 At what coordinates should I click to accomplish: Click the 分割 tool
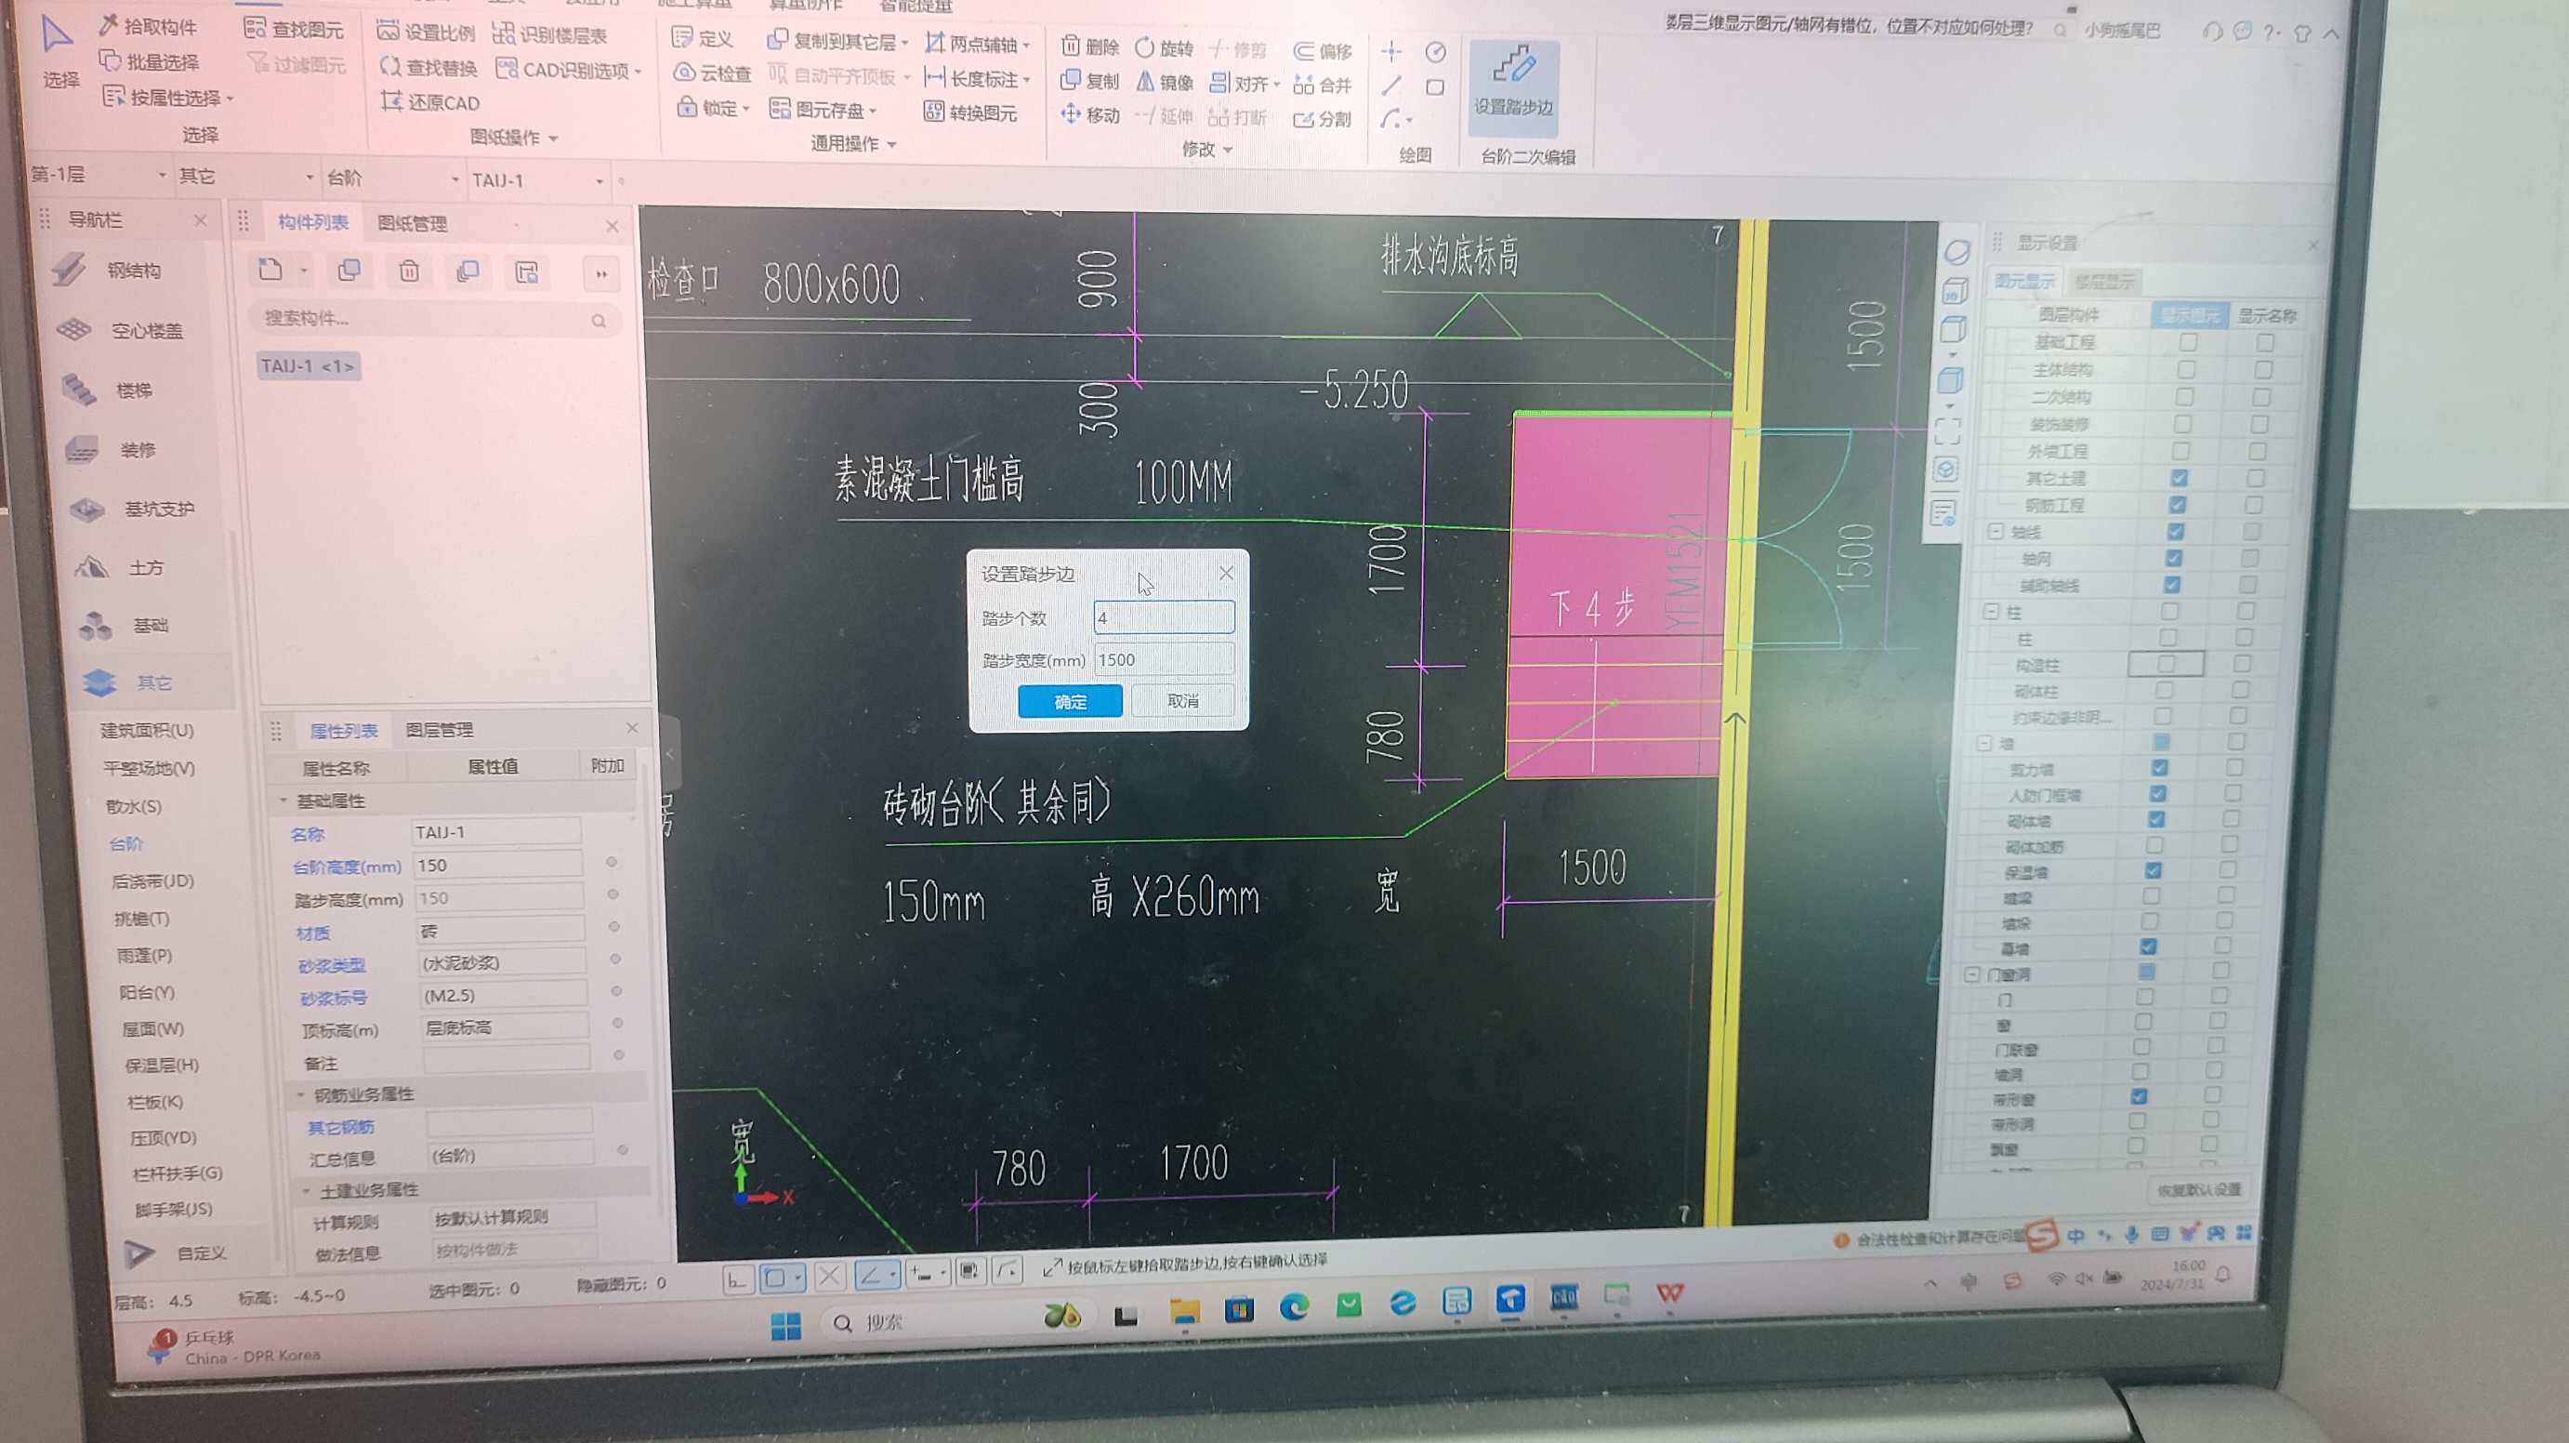pos(1323,119)
